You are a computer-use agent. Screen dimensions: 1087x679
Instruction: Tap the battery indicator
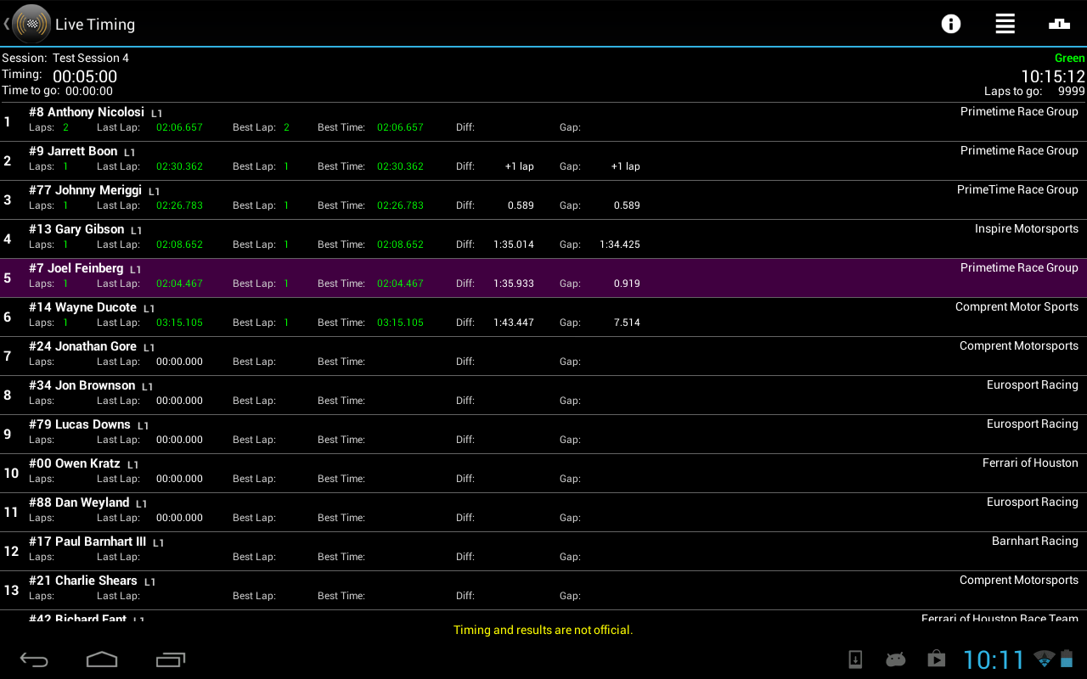(x=1067, y=659)
